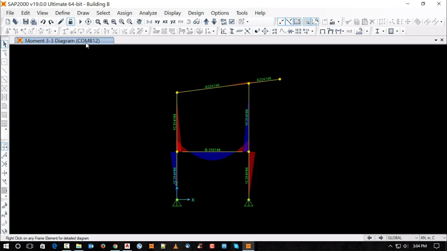
Task: Click the steel I-section design icon
Action: [377, 31]
